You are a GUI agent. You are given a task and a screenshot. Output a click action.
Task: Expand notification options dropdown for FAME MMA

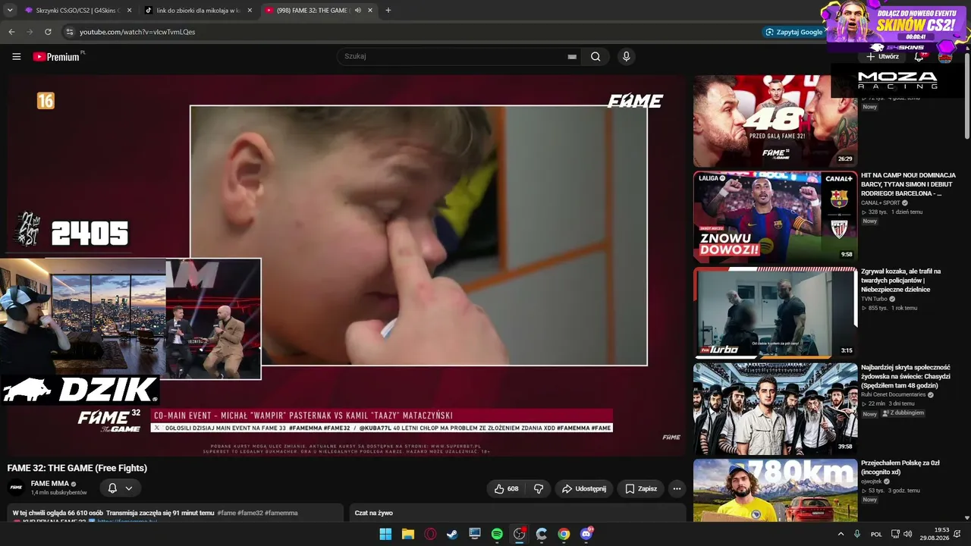point(129,488)
